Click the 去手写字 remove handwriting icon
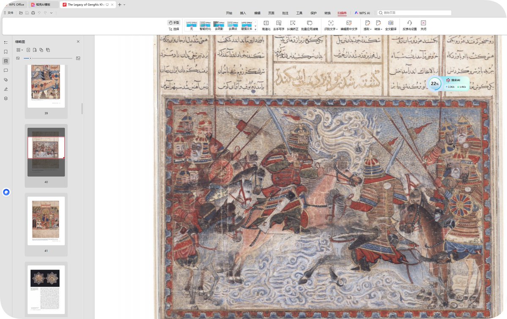The height and width of the screenshot is (319, 507). (279, 25)
